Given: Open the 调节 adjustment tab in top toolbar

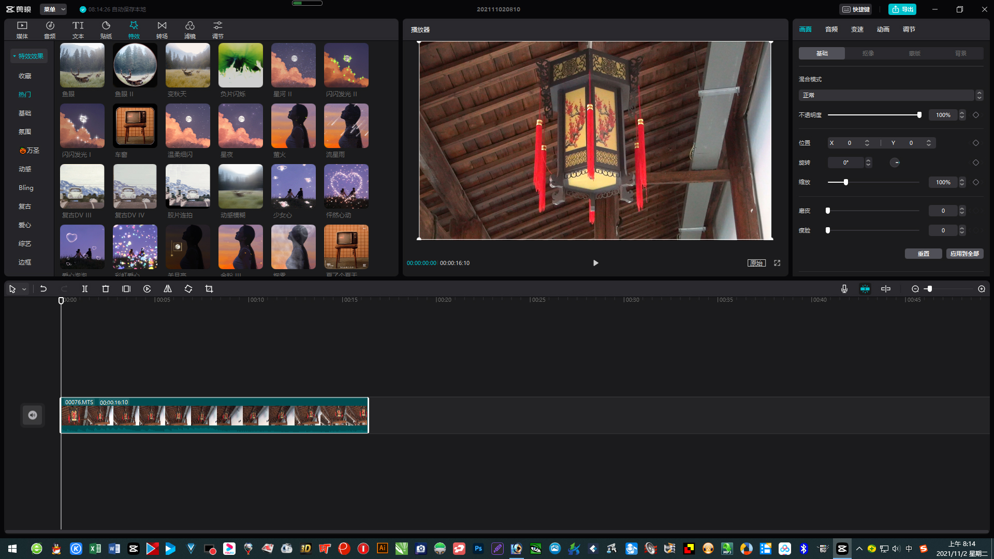Looking at the screenshot, I should click(x=217, y=30).
